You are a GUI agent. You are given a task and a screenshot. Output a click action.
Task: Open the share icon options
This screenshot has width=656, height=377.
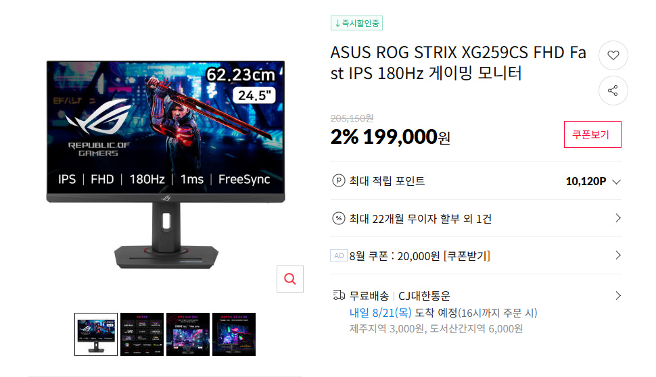tap(613, 91)
